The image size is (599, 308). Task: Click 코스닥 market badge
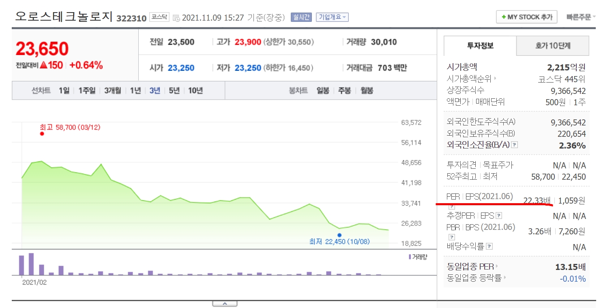[159, 17]
